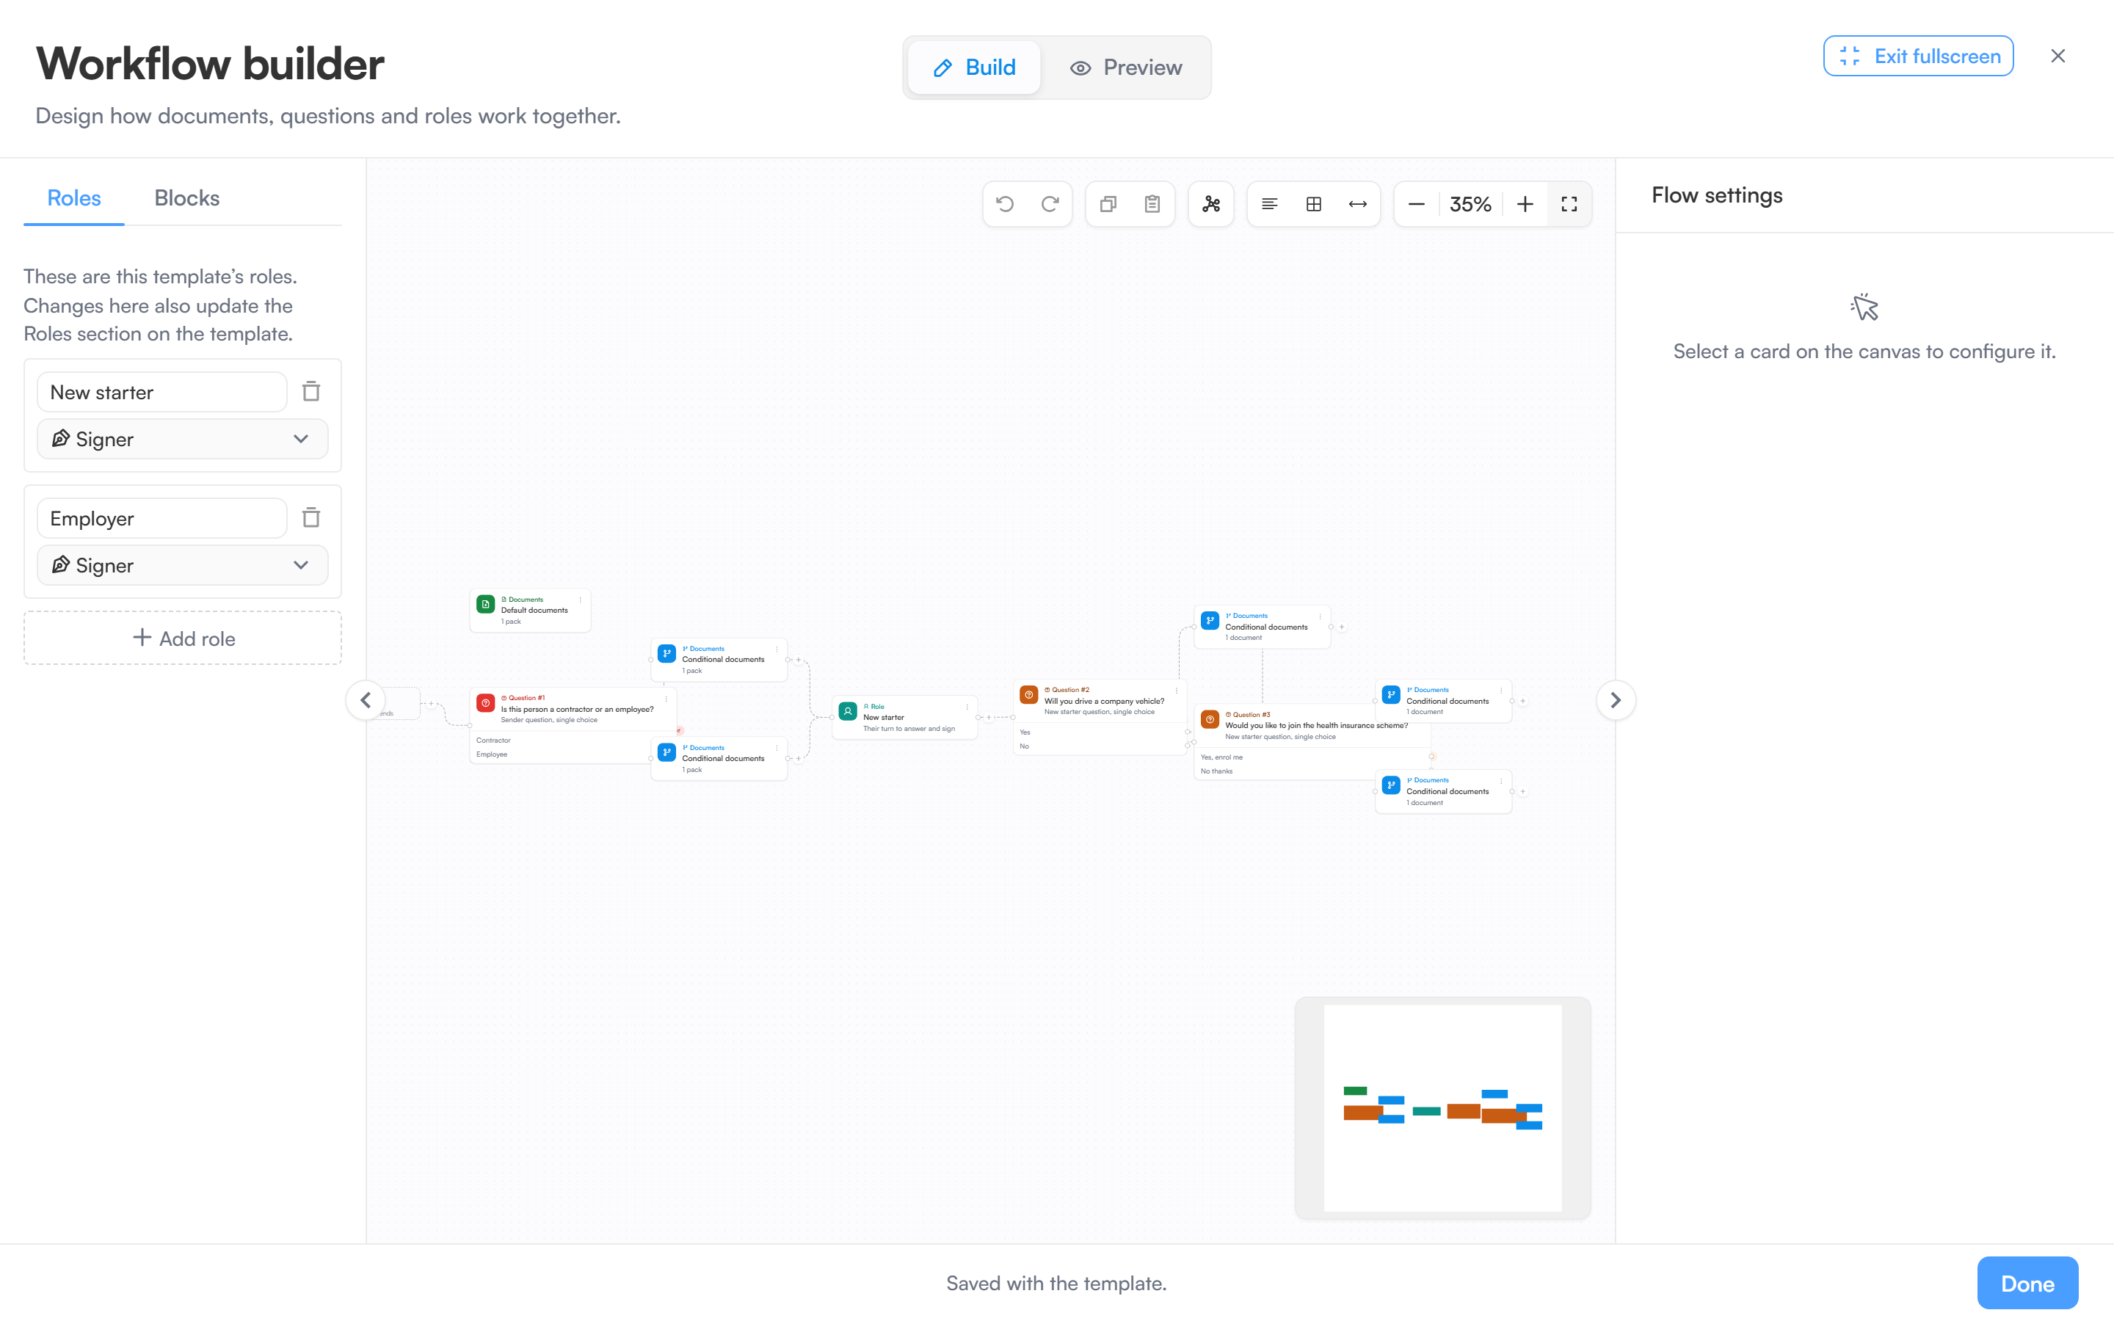The height and width of the screenshot is (1321, 2114).
Task: Open Employer's Signer dropdown
Action: click(x=183, y=565)
